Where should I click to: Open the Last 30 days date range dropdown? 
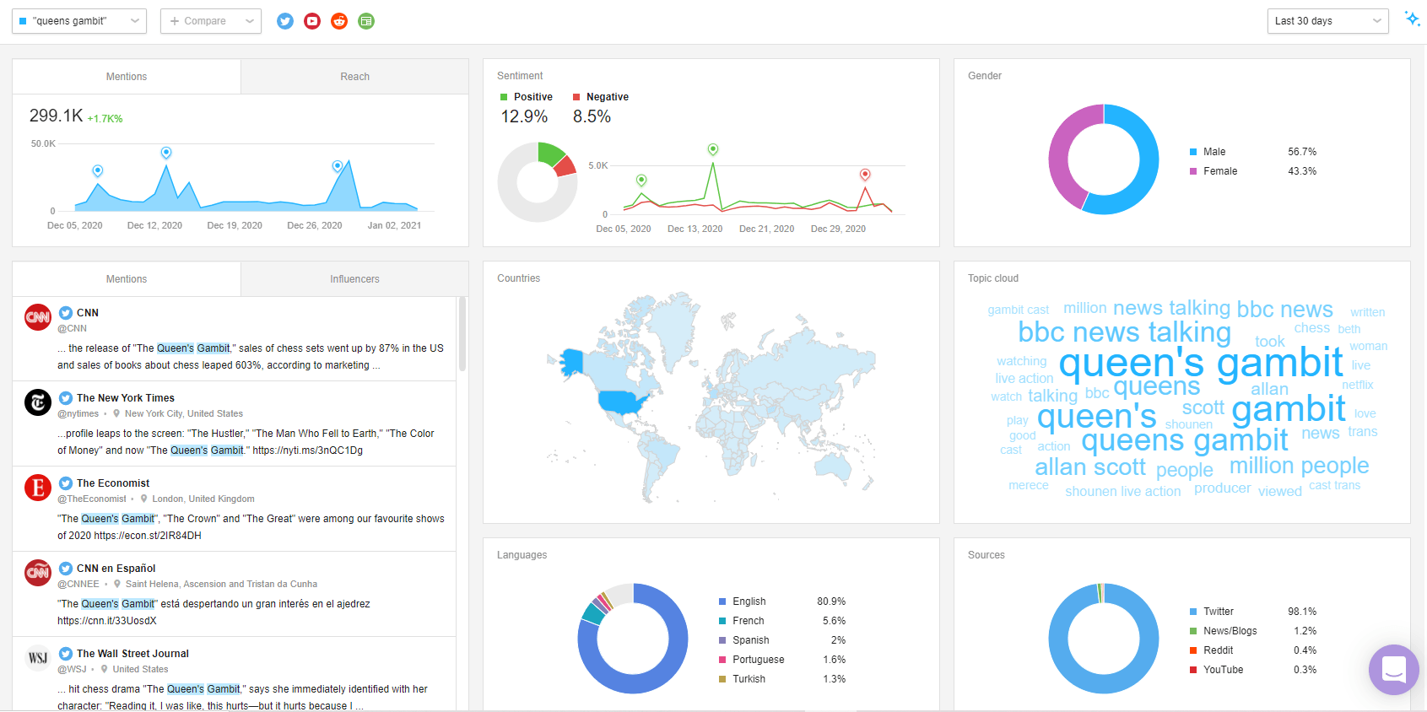click(1327, 21)
